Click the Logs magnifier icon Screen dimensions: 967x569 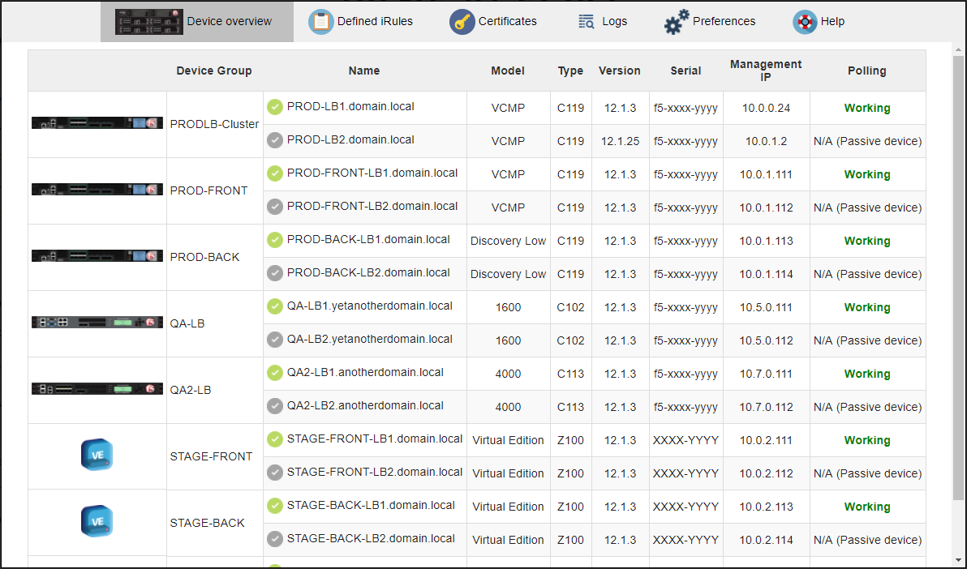pyautogui.click(x=586, y=22)
